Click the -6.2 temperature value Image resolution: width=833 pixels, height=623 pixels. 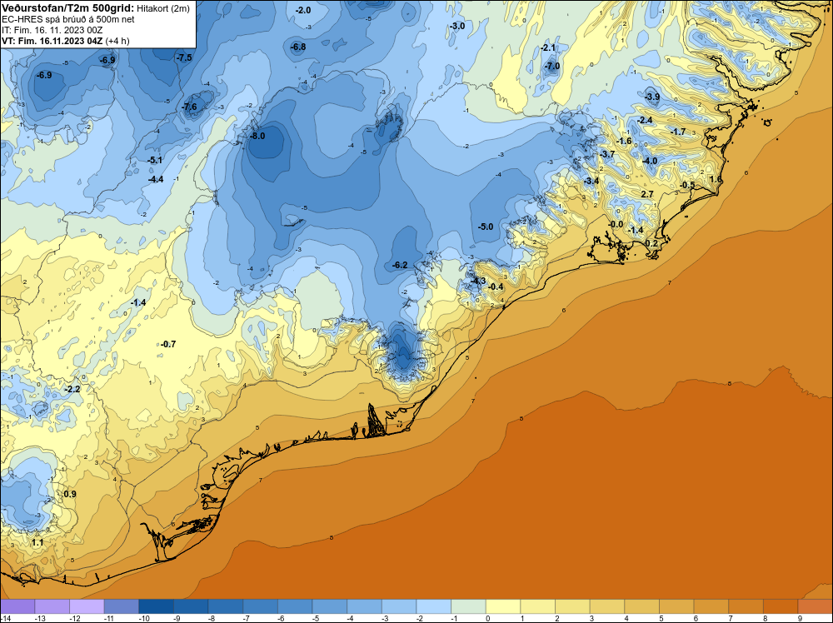click(x=400, y=265)
